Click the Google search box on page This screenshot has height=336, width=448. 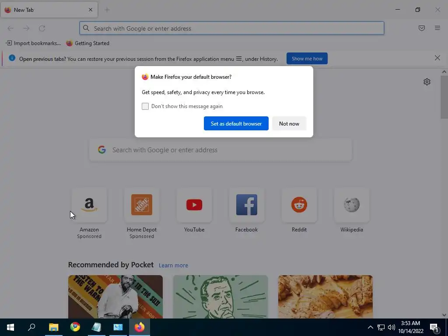click(x=220, y=150)
